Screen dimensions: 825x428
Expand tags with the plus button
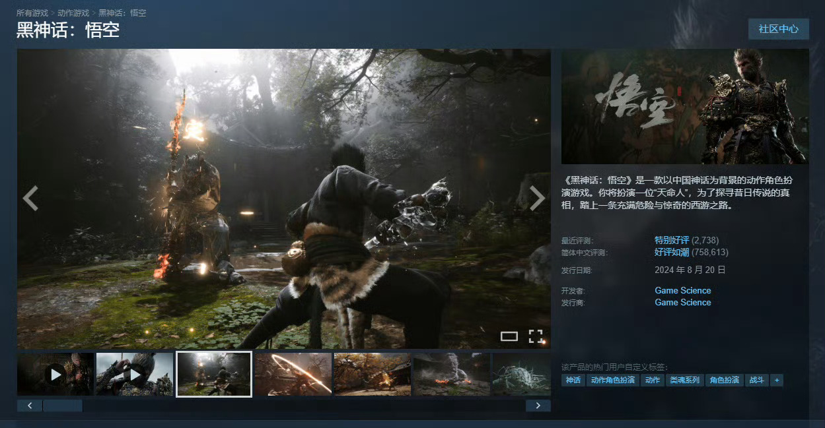coord(777,380)
